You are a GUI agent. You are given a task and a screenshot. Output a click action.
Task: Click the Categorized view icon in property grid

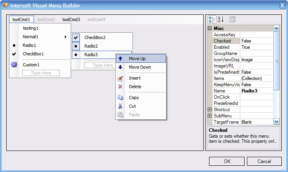click(212, 20)
